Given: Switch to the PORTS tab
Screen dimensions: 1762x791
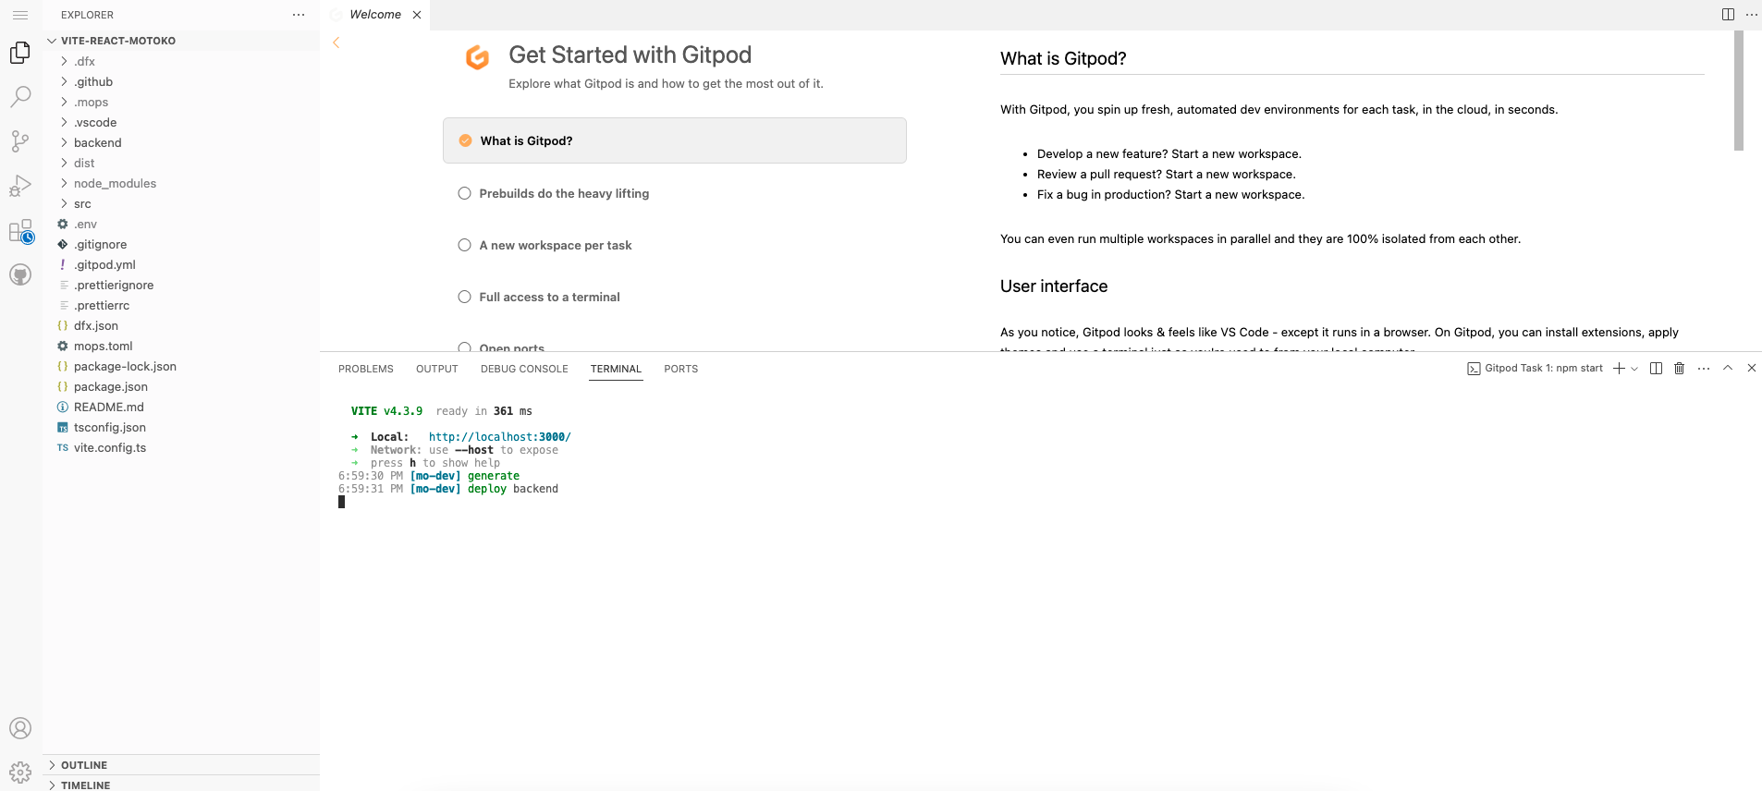Looking at the screenshot, I should (x=681, y=369).
